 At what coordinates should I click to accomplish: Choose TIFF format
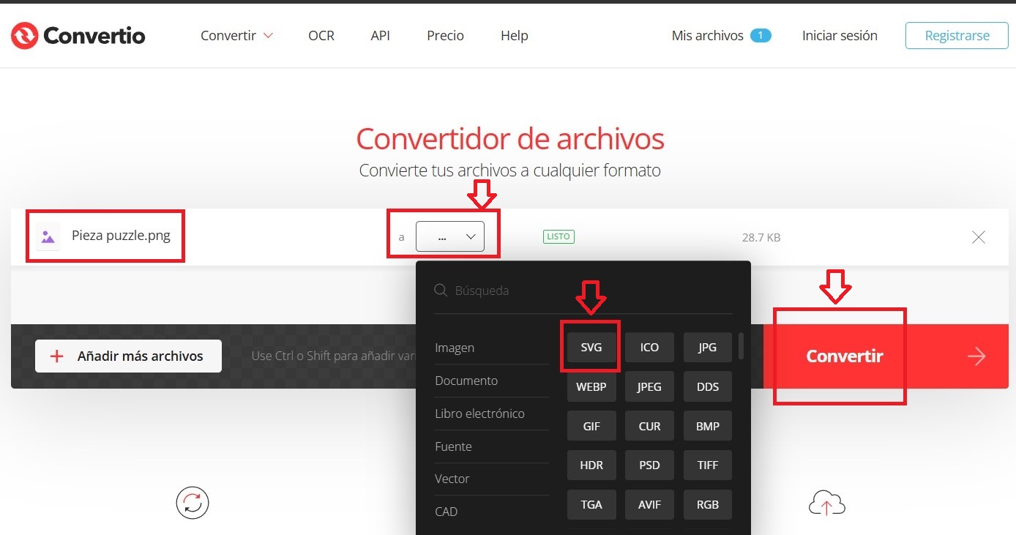707,465
